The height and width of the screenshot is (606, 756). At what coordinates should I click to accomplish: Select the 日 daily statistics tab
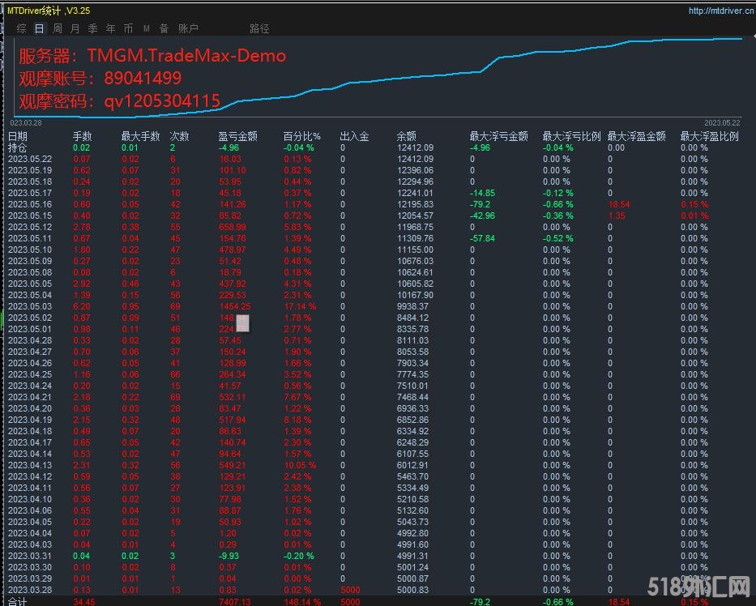40,28
